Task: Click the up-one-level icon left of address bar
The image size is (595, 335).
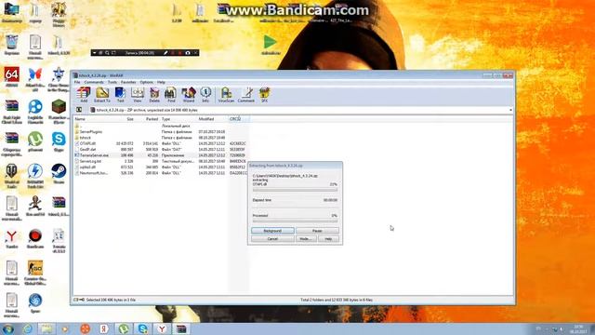Action: [79, 110]
